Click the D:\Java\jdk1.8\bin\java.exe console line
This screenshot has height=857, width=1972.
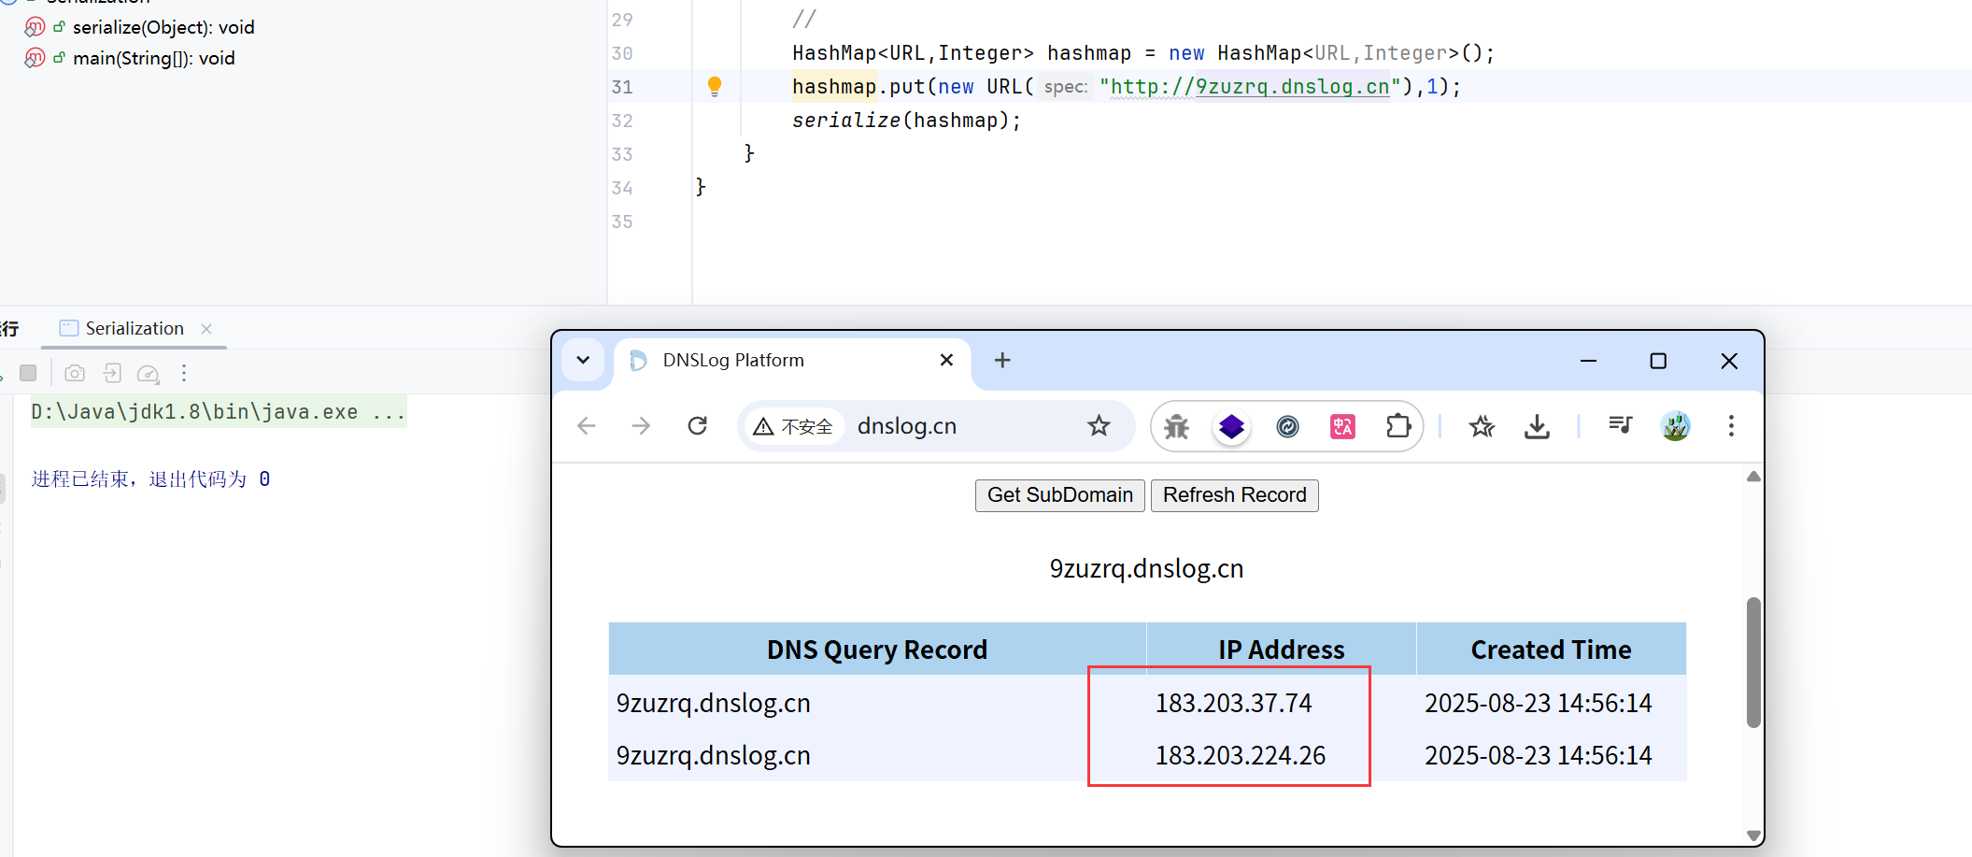(219, 412)
